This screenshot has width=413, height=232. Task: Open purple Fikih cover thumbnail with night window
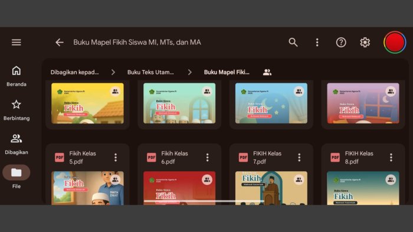pos(363,103)
